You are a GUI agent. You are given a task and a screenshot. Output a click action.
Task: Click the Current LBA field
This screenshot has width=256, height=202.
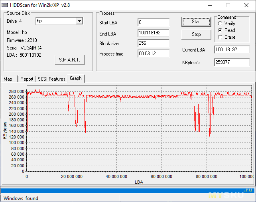[231, 50]
